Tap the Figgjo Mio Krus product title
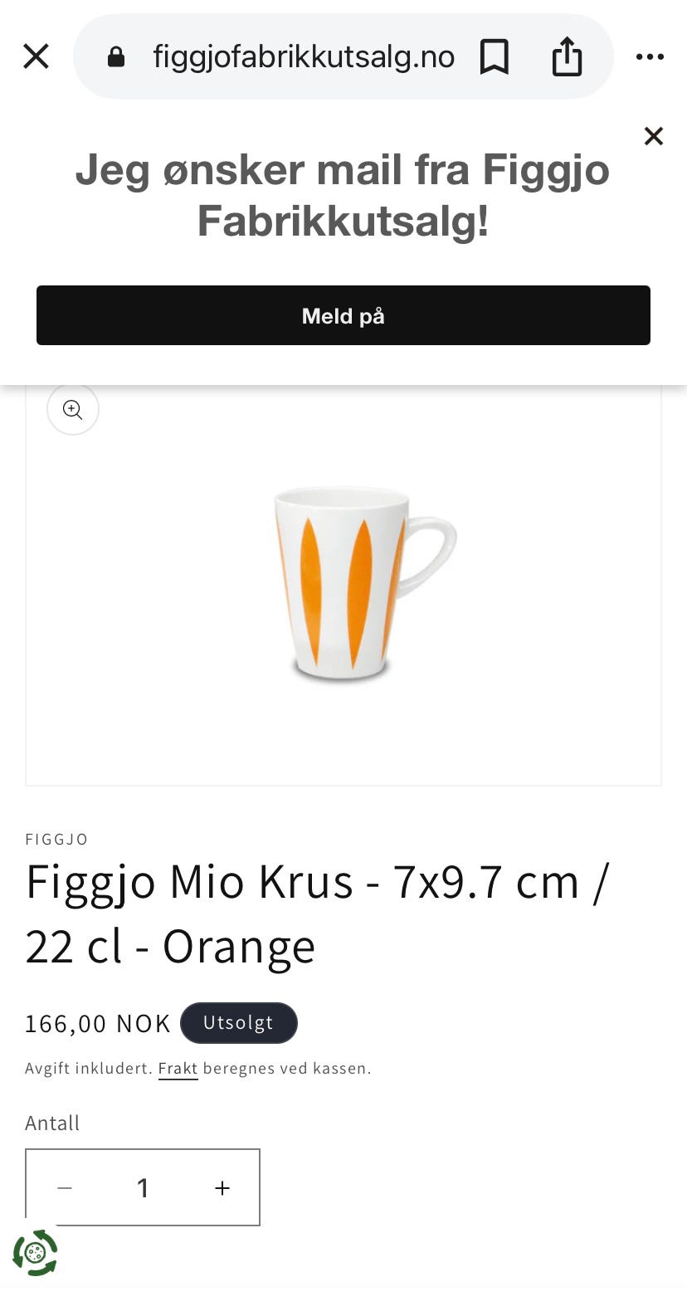 pyautogui.click(x=317, y=914)
